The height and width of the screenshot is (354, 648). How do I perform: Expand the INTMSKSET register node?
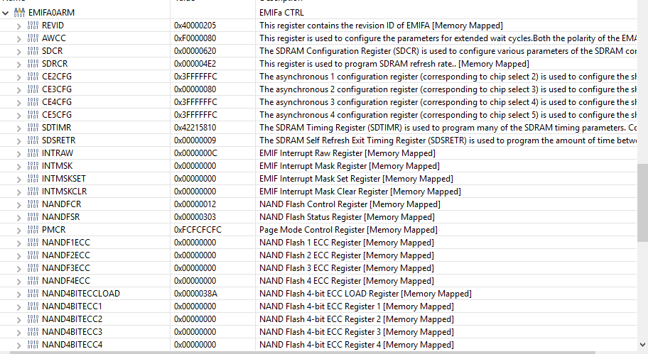click(18, 179)
